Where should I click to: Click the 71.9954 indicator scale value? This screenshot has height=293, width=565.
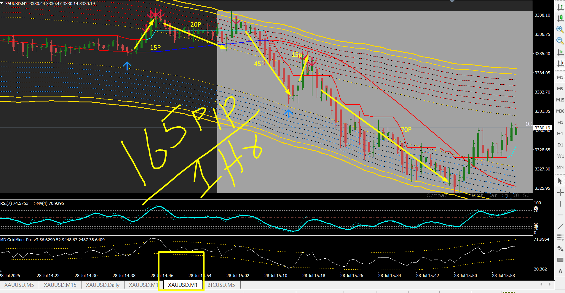542,239
